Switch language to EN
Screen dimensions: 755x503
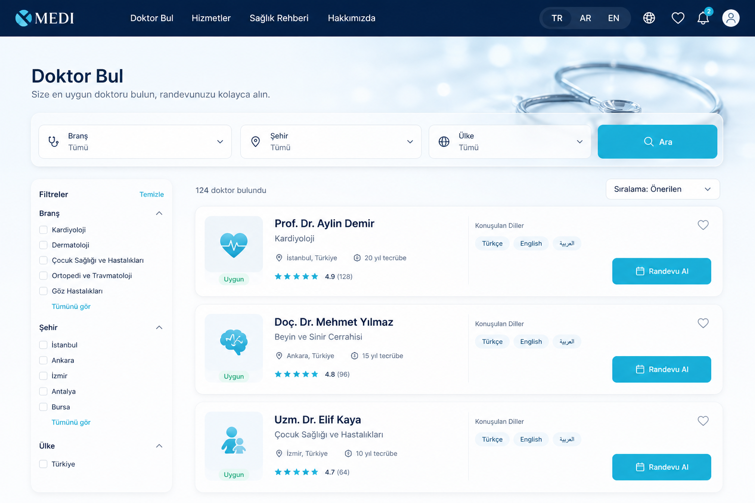point(613,18)
